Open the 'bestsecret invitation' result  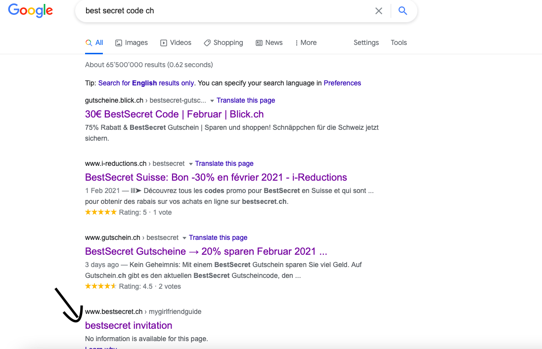click(x=129, y=326)
